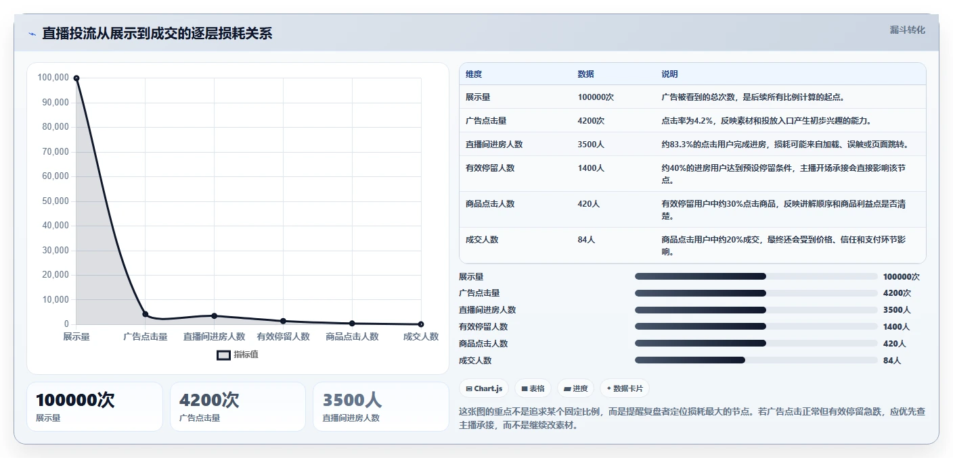Click the 84人 value beside its progress bar
Viewport: 953px width, 458px height.
tap(892, 361)
